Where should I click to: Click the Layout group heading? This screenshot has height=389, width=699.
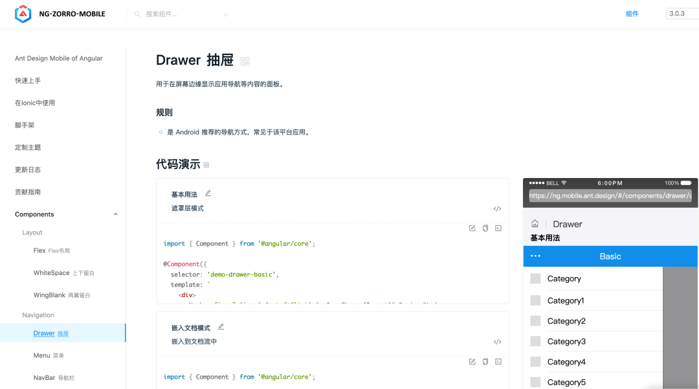tap(32, 232)
